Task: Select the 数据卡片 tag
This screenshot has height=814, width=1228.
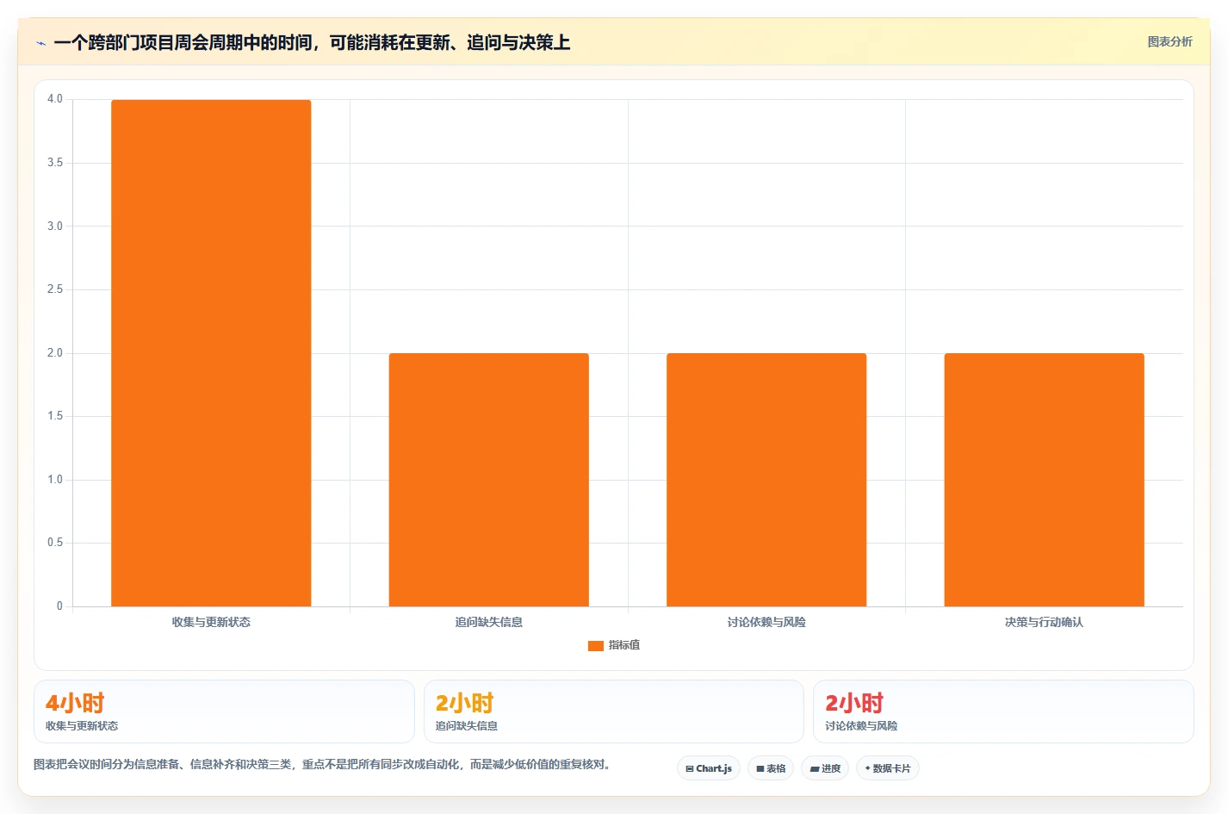Action: point(888,768)
